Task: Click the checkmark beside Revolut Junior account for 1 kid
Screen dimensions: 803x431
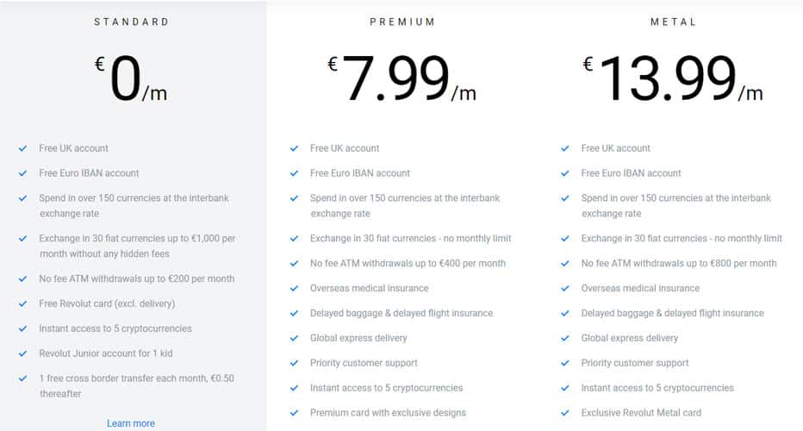Action: [22, 353]
